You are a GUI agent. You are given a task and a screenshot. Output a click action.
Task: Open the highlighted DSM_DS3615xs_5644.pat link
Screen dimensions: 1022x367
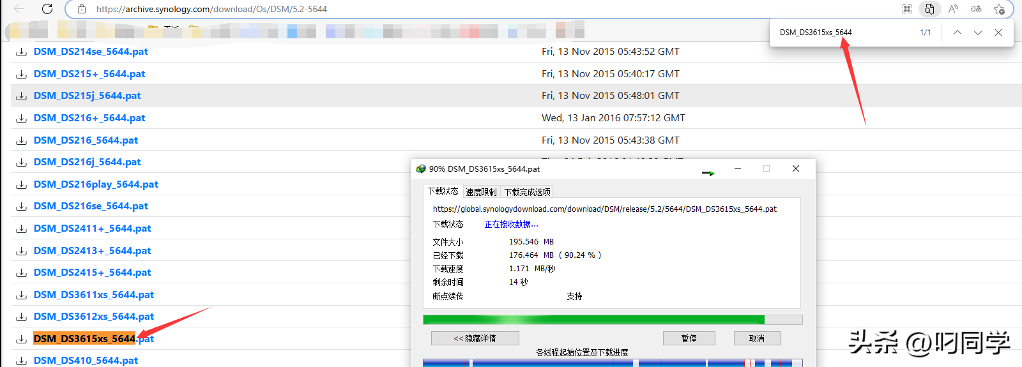coord(94,339)
